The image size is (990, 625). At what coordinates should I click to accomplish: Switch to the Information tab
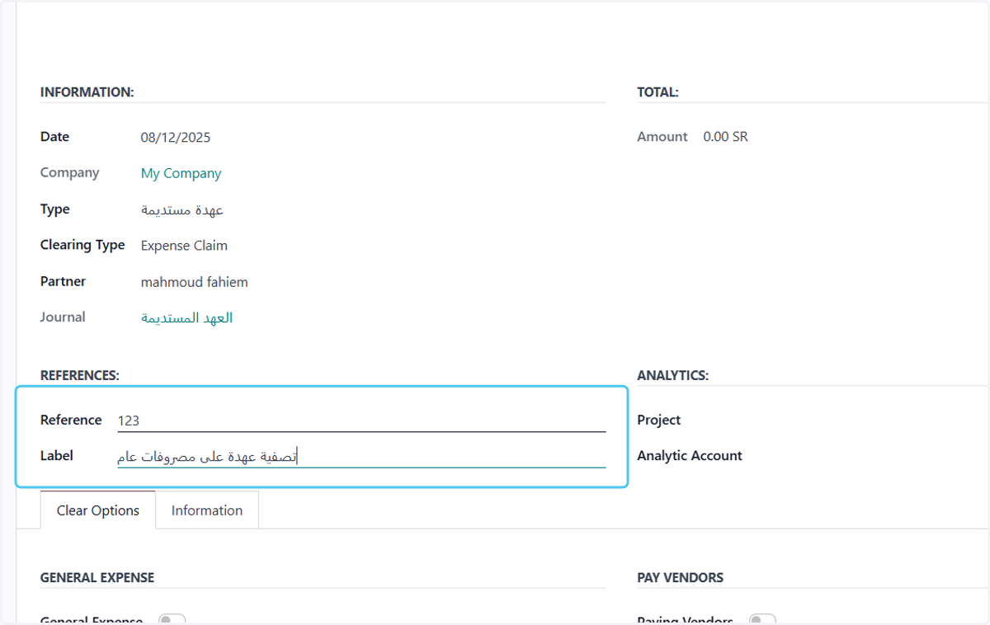(207, 510)
